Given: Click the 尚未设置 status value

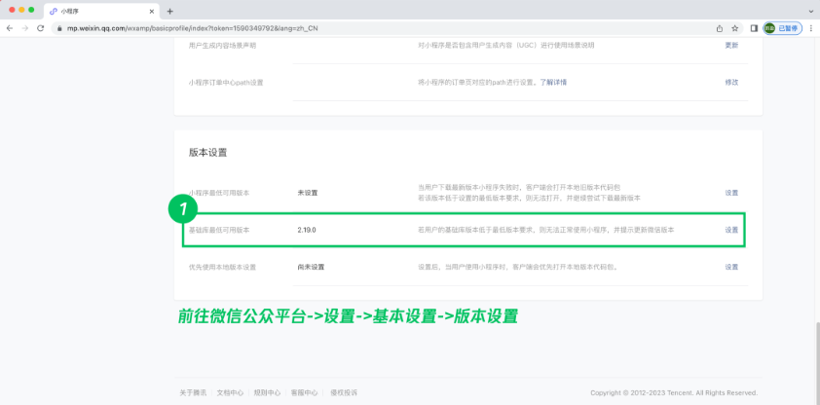Looking at the screenshot, I should pyautogui.click(x=311, y=267).
